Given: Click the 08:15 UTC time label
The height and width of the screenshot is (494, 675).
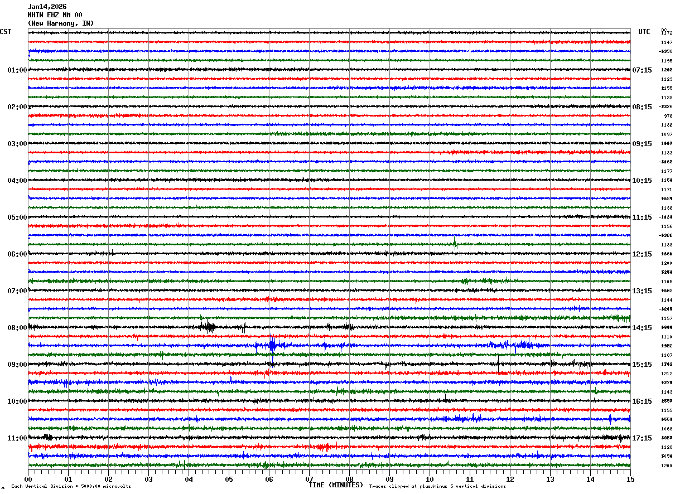Looking at the screenshot, I should pos(642,107).
